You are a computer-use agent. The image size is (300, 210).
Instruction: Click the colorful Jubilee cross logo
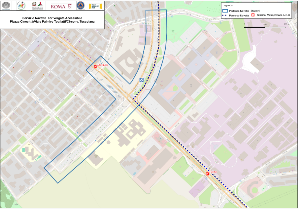[21, 6]
